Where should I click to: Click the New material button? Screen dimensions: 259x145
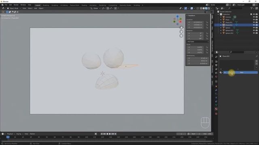pyautogui.click(x=241, y=72)
